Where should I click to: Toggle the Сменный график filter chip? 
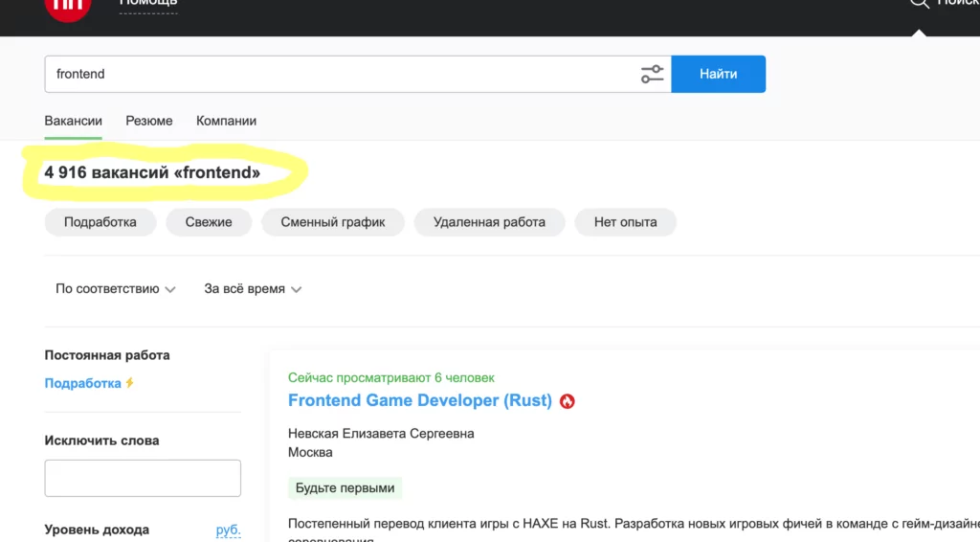point(333,222)
